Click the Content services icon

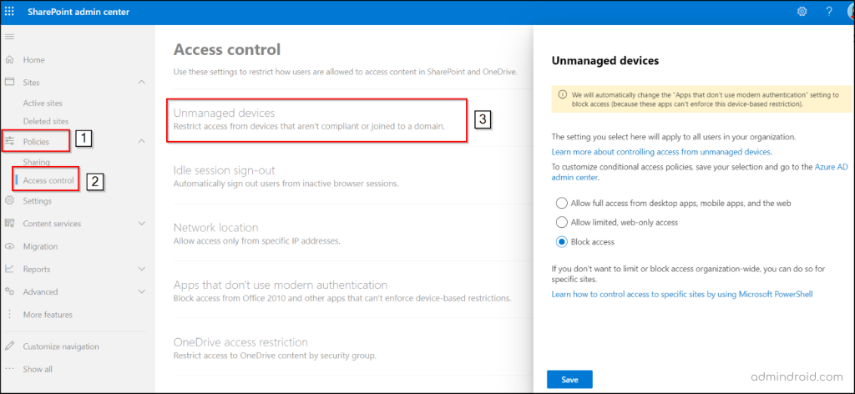(x=9, y=224)
